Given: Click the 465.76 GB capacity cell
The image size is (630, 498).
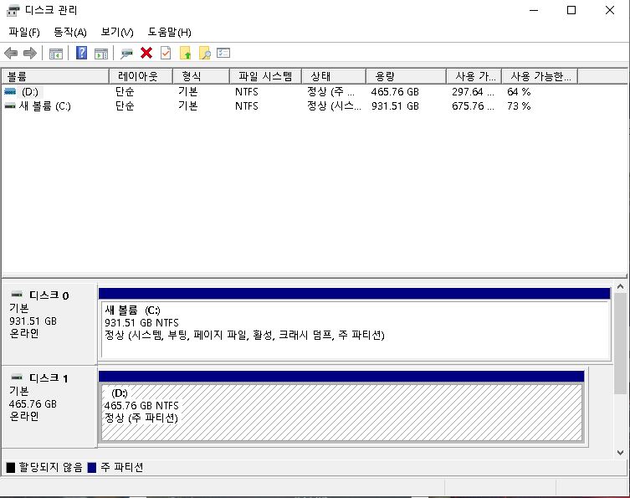Looking at the screenshot, I should coord(395,91).
